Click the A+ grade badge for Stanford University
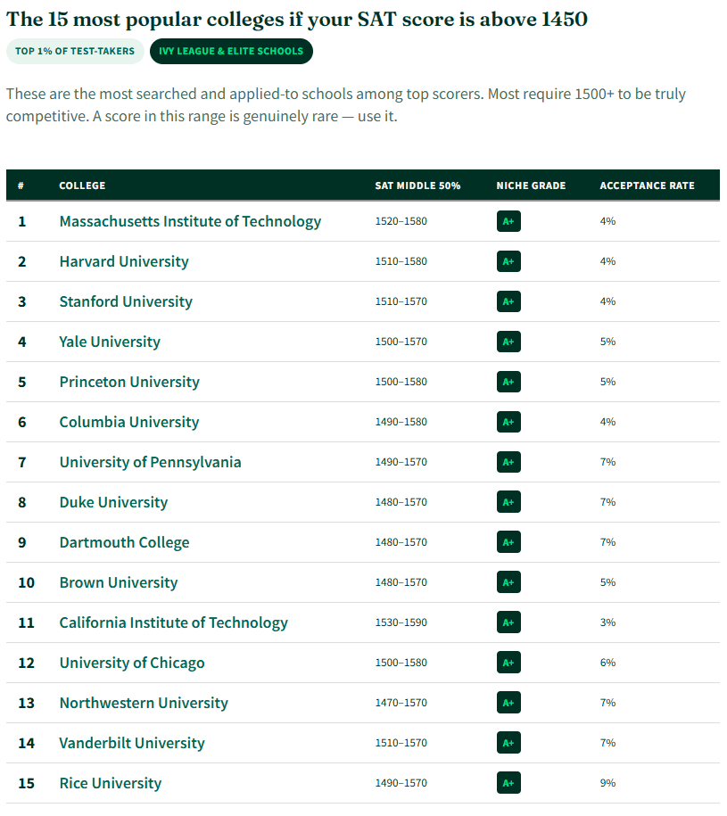This screenshot has height=816, width=727. (508, 301)
